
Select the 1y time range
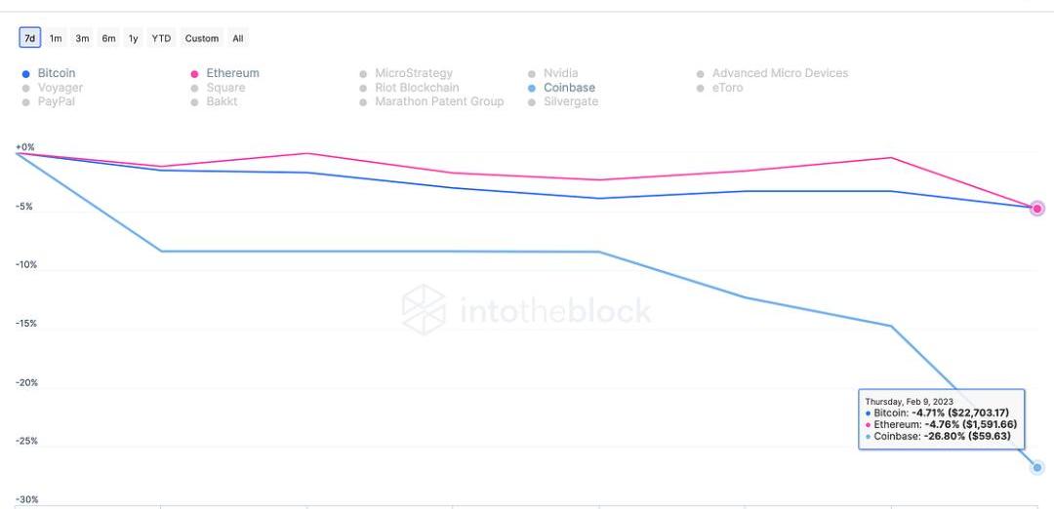134,38
